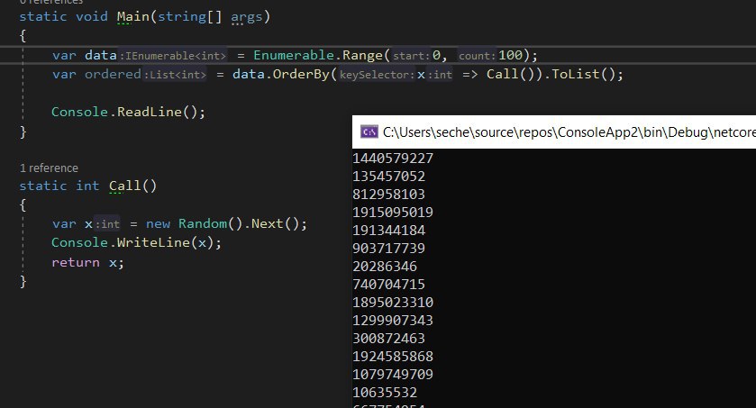The image size is (756, 408).
Task: Click console output 1440579227
Action: click(393, 159)
